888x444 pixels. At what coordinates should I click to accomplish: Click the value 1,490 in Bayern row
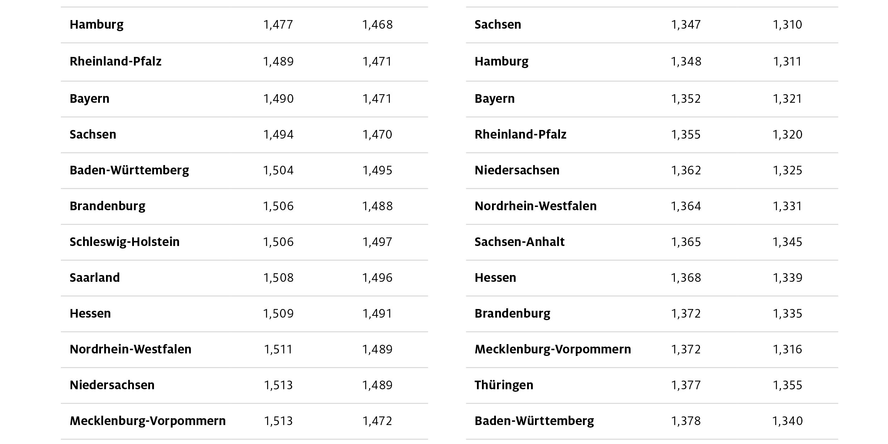tap(278, 99)
